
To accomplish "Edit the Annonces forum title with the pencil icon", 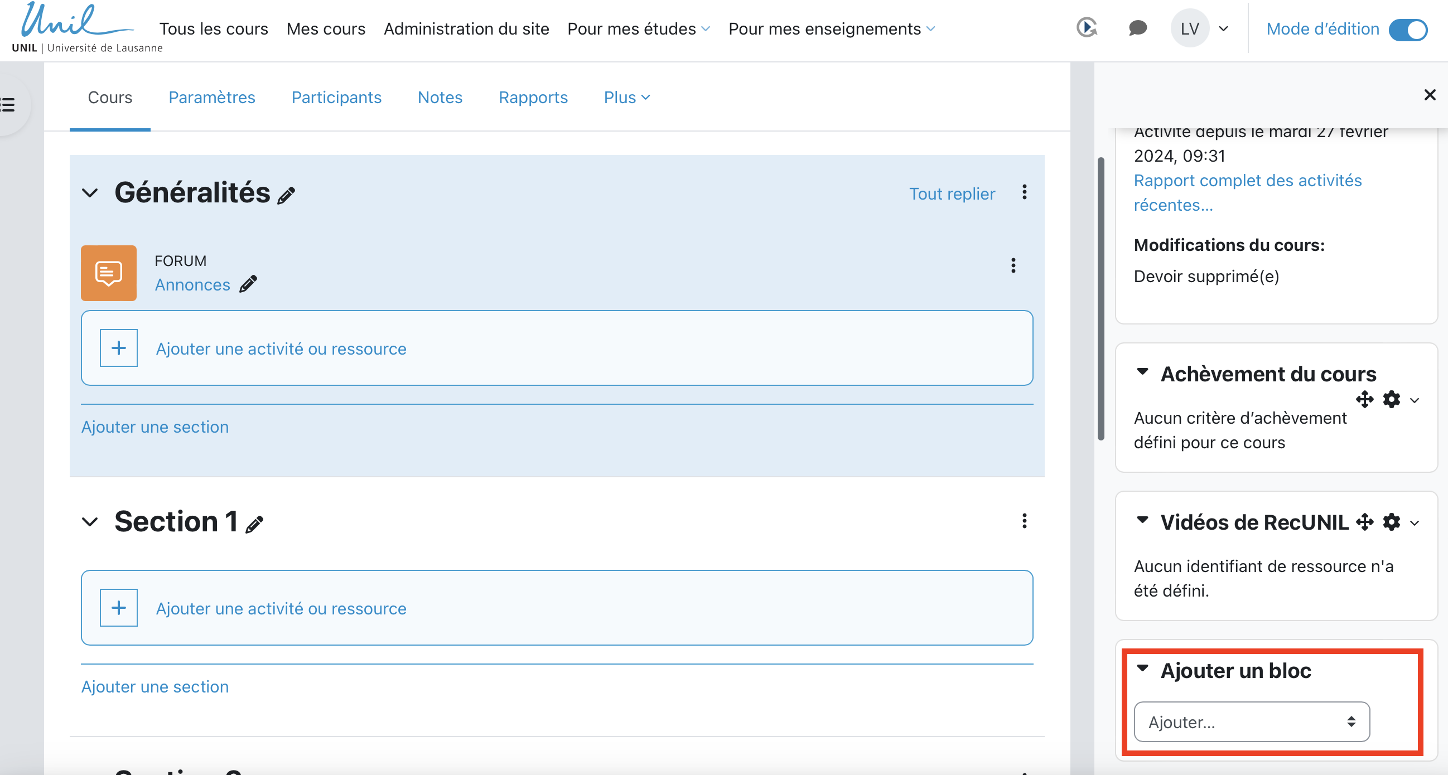I will [x=248, y=284].
